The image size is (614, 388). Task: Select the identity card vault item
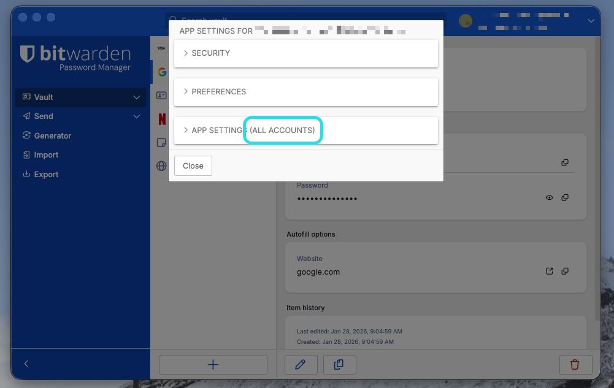(x=161, y=95)
